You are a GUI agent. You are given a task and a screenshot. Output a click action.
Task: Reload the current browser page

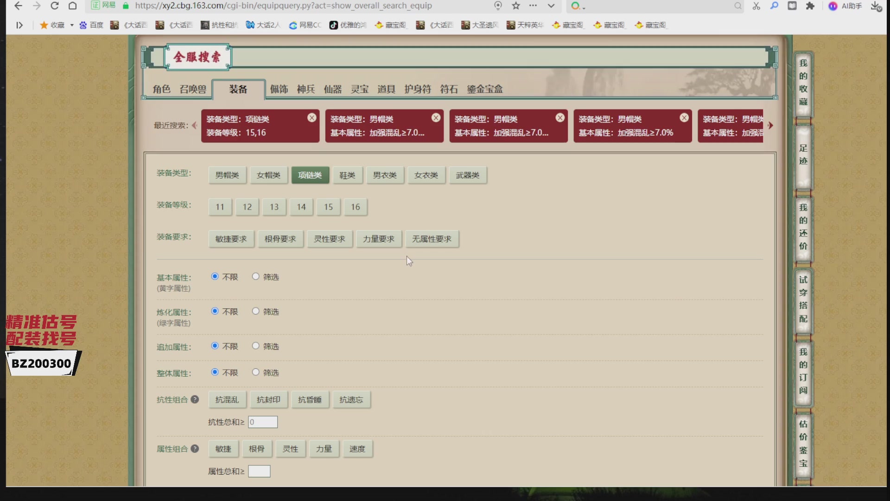55,6
